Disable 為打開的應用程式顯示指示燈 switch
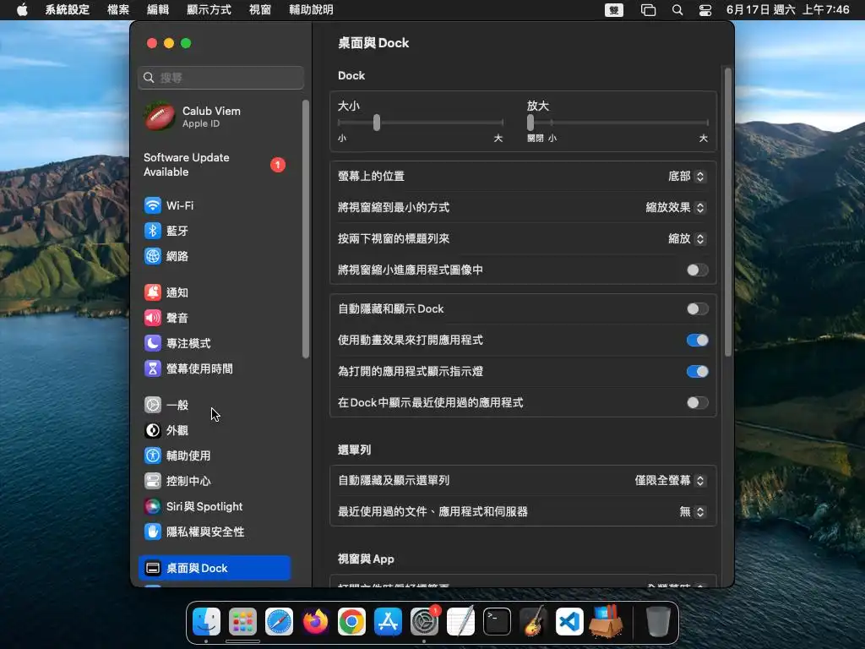Image resolution: width=865 pixels, height=649 pixels. pos(697,372)
